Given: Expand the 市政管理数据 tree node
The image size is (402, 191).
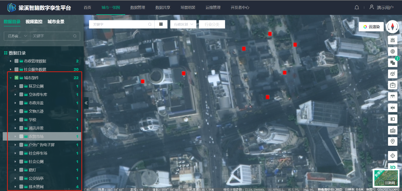Looking at the screenshot, I should click(x=10, y=61).
